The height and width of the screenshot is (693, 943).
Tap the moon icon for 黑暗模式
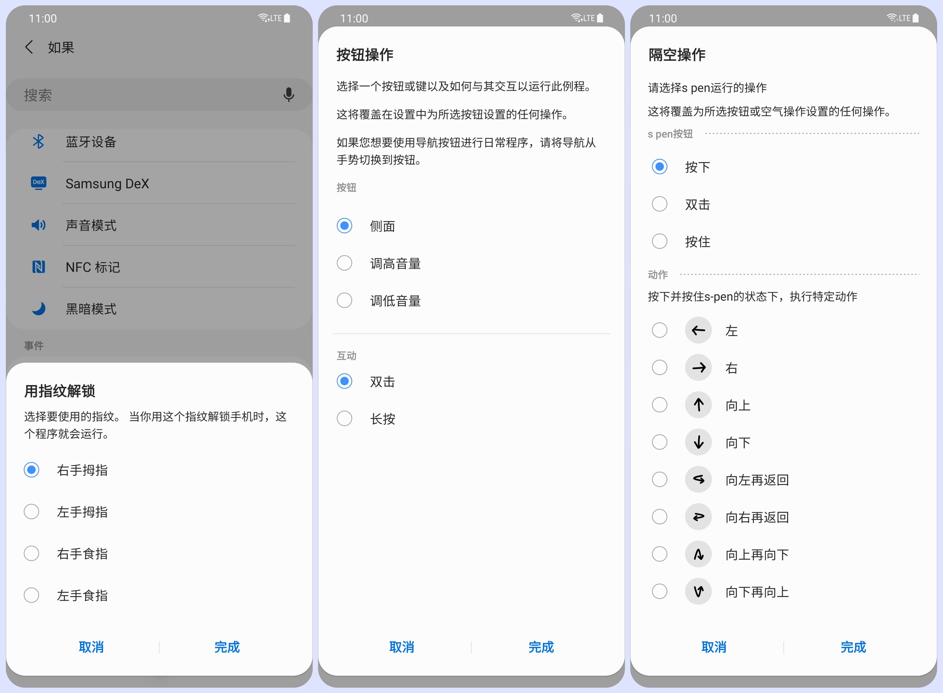(39, 309)
